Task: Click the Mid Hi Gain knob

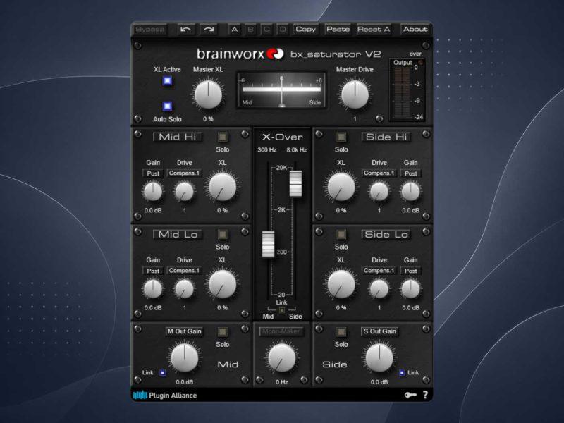Action: point(153,191)
